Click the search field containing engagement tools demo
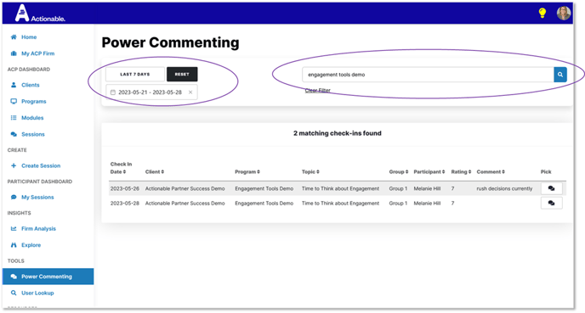 tap(428, 75)
